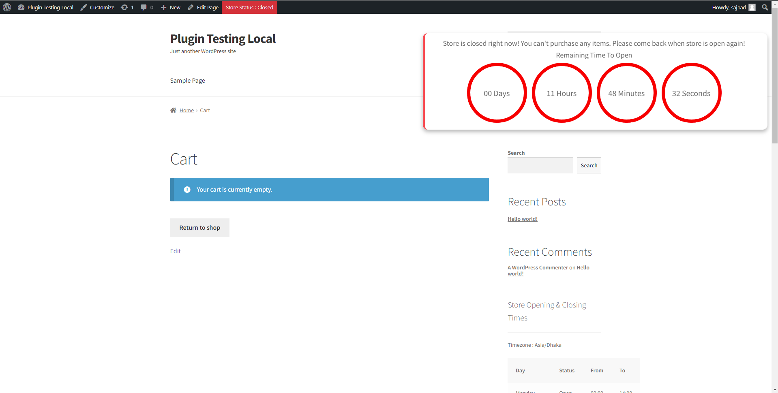Click the page vertical scrollbar
The image size is (778, 393).
775,75
